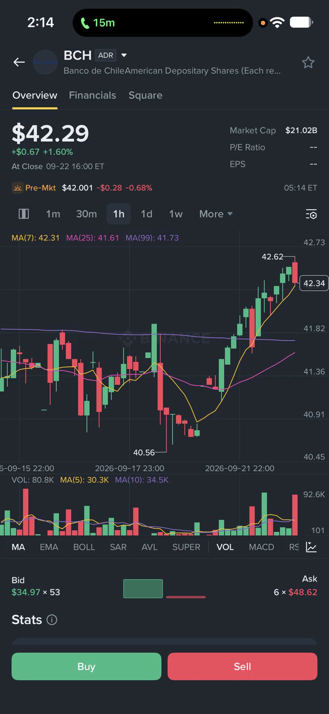
Task: Tap the Pre-Mkt sunrise icon
Action: pos(17,188)
